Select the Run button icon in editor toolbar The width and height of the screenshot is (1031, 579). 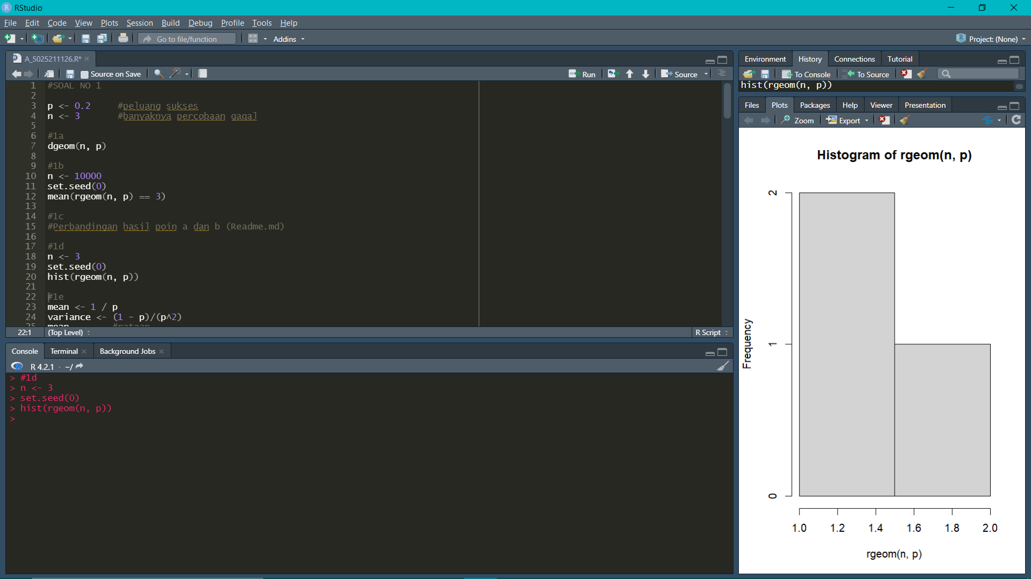pos(573,73)
